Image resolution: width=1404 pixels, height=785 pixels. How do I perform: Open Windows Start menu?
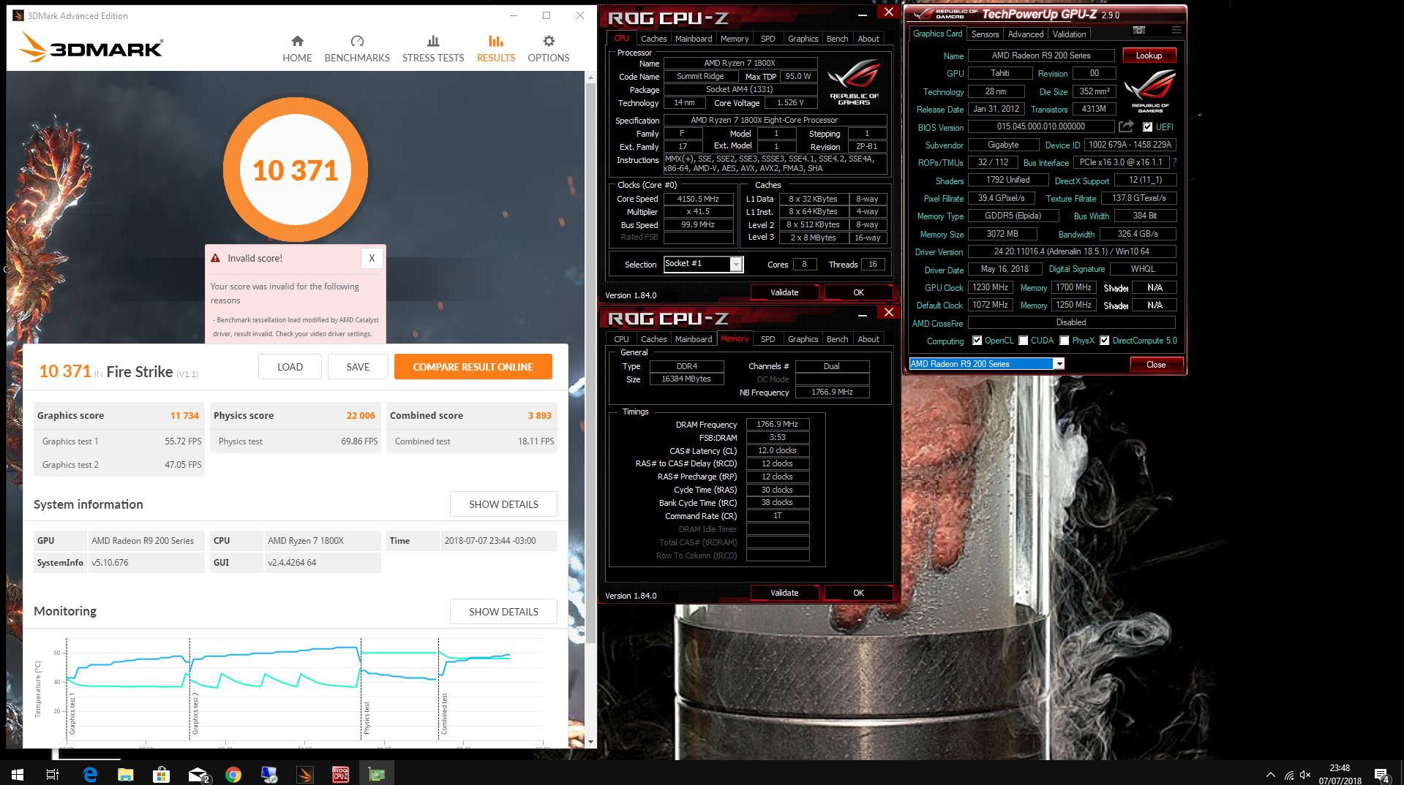17,774
